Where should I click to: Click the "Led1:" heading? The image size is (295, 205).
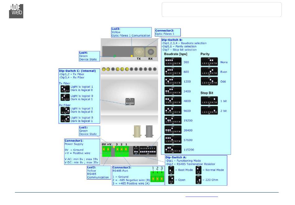tap(84, 128)
